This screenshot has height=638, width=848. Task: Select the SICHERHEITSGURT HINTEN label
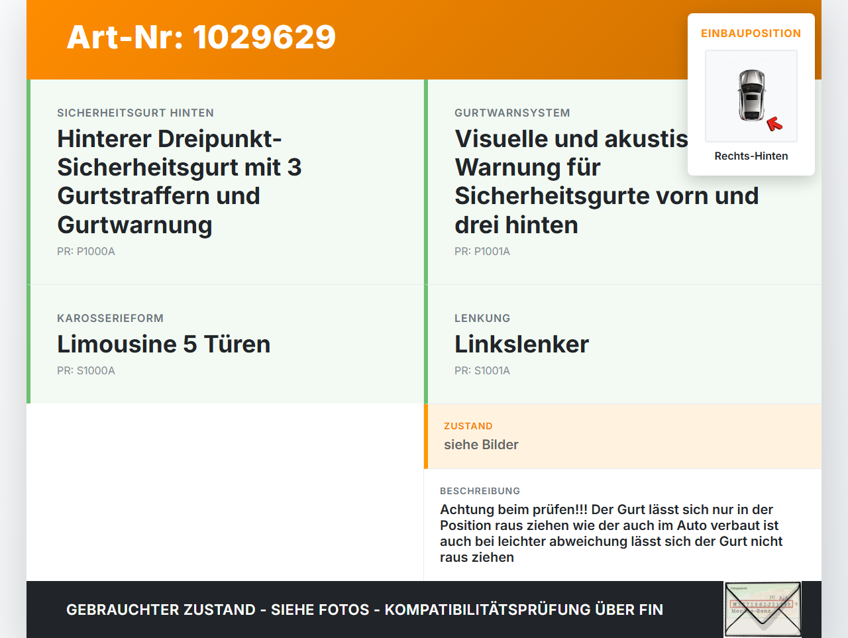[x=135, y=113]
